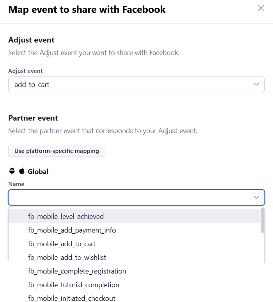The image size is (273, 302).
Task: Click the Android robot icon
Action: [x=12, y=171]
